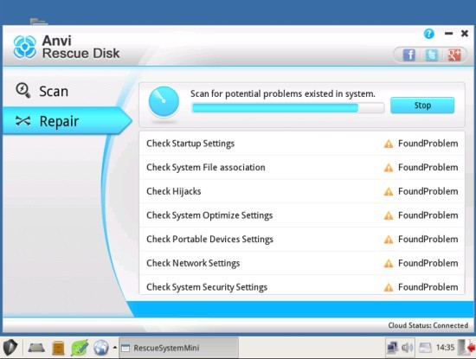Click the Stop button
Image resolution: width=476 pixels, height=359 pixels.
tap(422, 106)
